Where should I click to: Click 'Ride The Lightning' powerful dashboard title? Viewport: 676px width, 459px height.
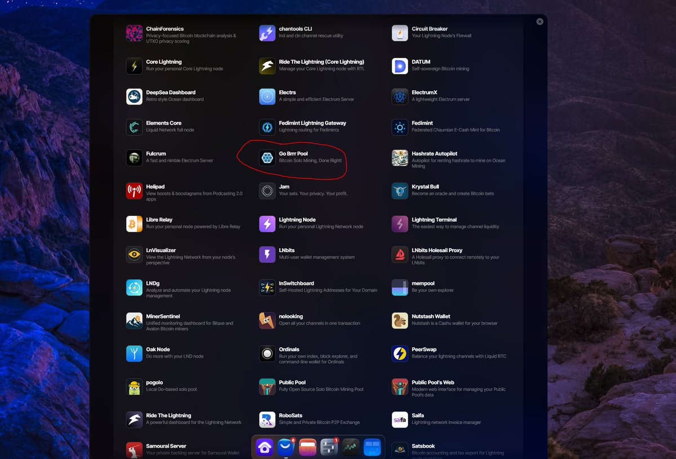pos(168,416)
